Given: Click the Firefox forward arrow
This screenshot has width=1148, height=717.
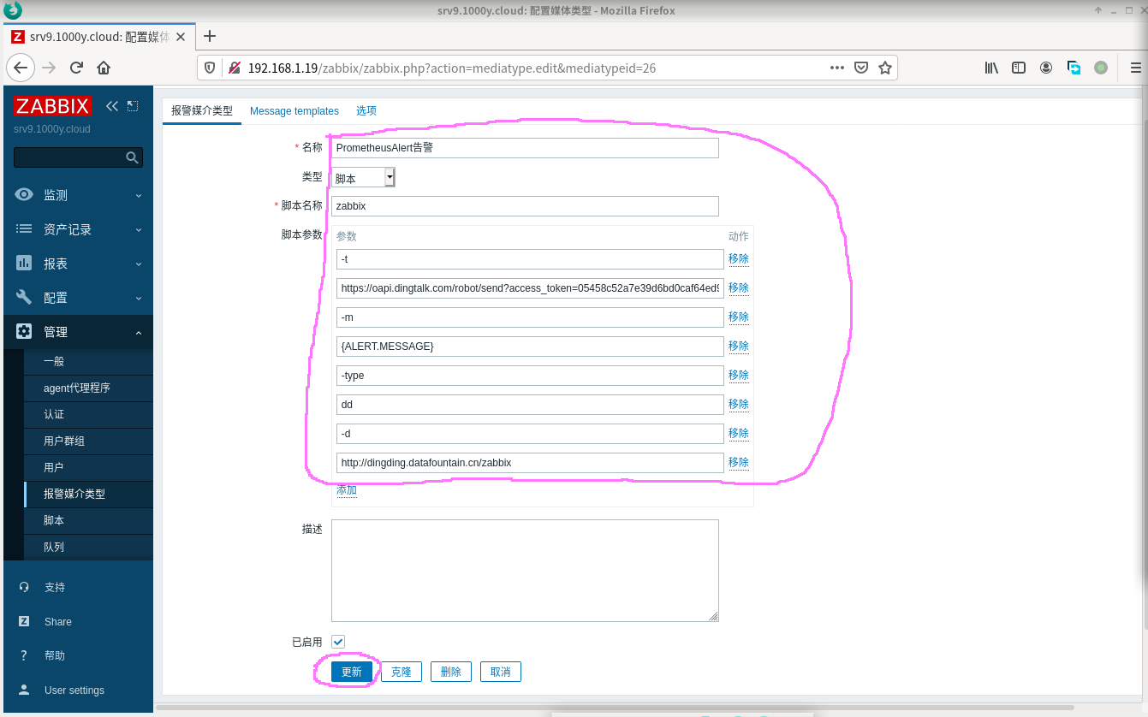Looking at the screenshot, I should coord(49,68).
